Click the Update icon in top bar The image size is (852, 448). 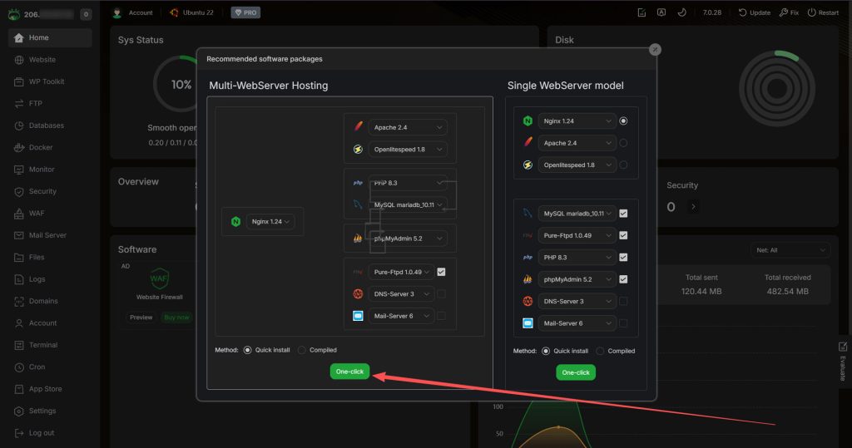point(742,12)
